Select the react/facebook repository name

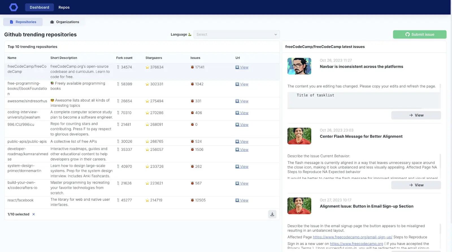pos(21,200)
